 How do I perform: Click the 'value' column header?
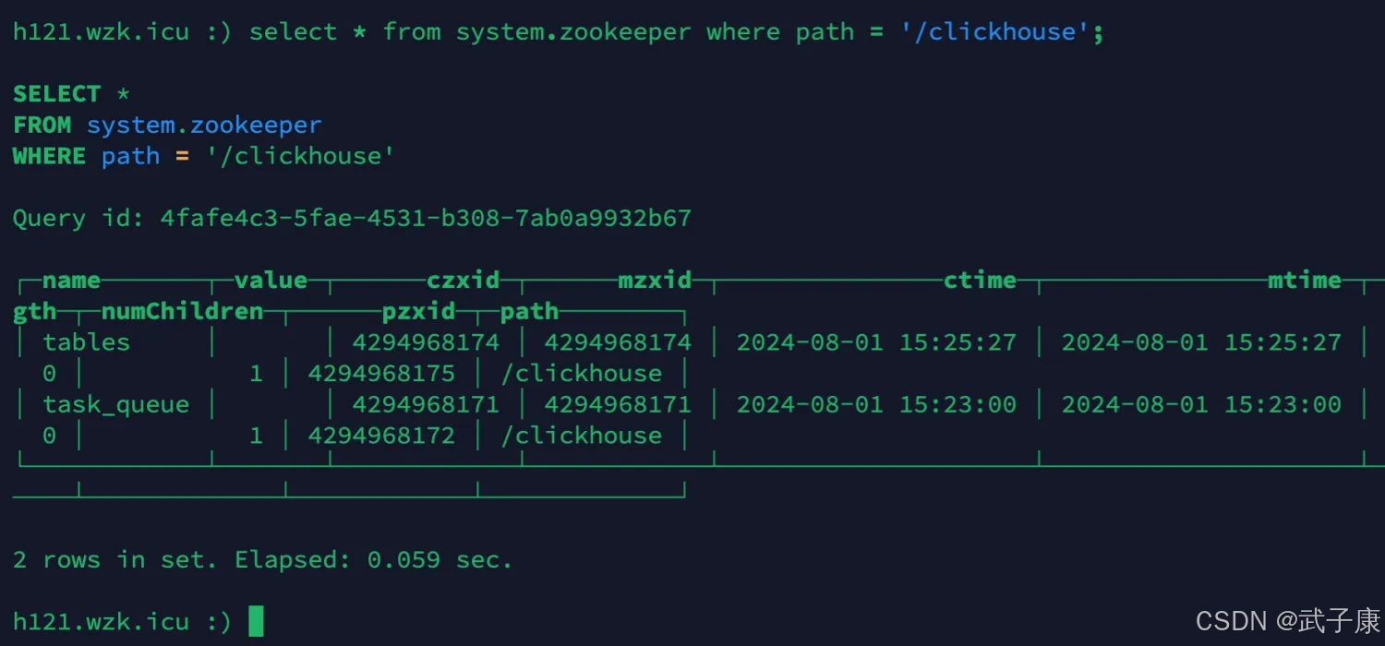(x=271, y=280)
